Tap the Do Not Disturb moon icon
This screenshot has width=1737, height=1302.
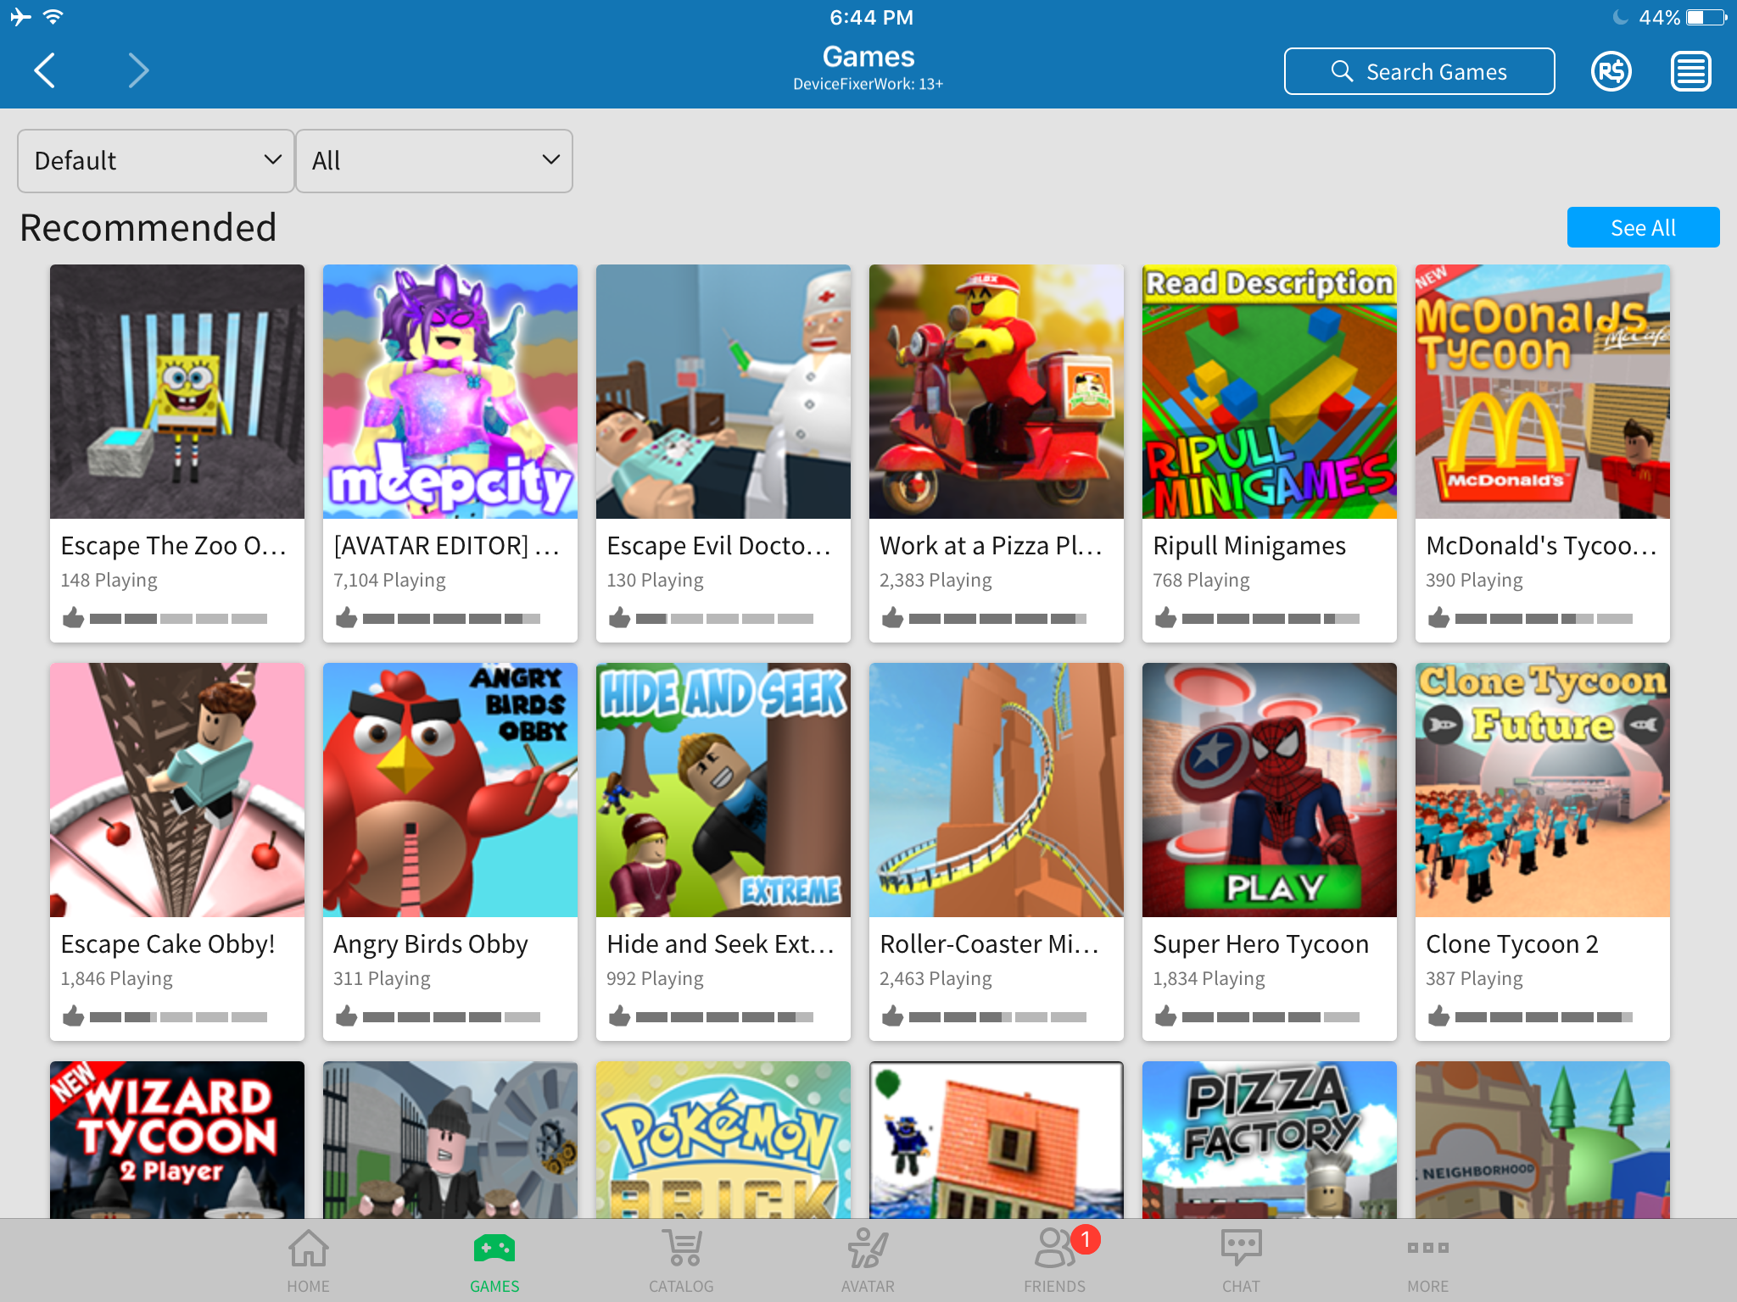1619,17
